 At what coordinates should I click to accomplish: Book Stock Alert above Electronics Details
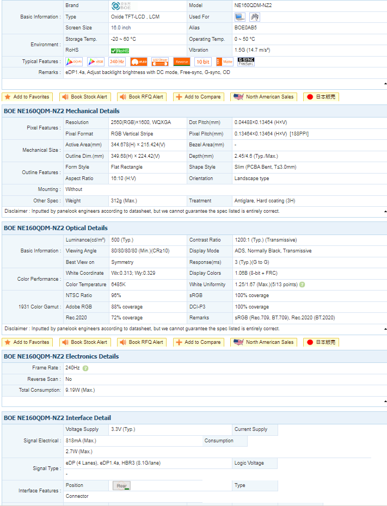click(x=85, y=342)
